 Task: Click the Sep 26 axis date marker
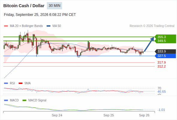(x=144, y=115)
